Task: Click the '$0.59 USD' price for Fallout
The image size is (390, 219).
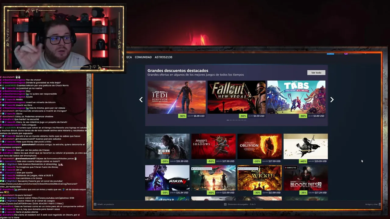Action: pos(259,116)
